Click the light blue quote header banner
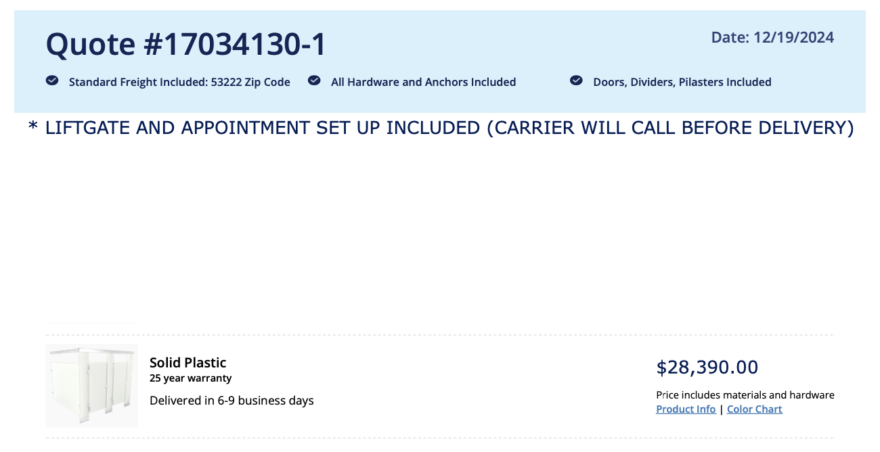 click(x=440, y=62)
